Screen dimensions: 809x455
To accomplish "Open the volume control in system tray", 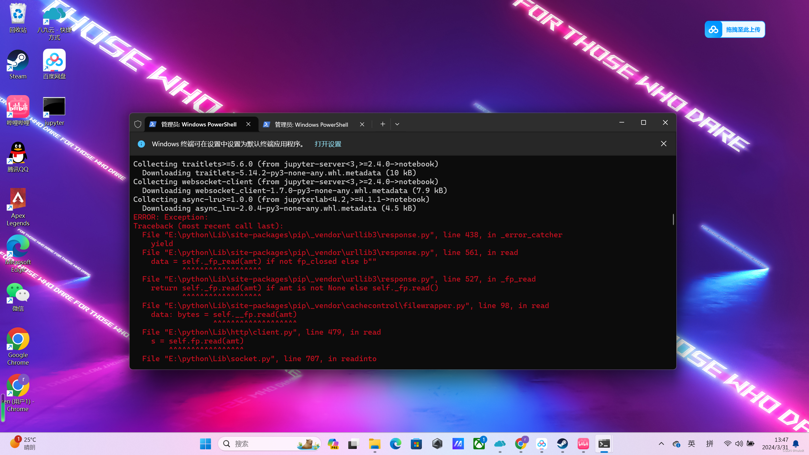I will 739,444.
